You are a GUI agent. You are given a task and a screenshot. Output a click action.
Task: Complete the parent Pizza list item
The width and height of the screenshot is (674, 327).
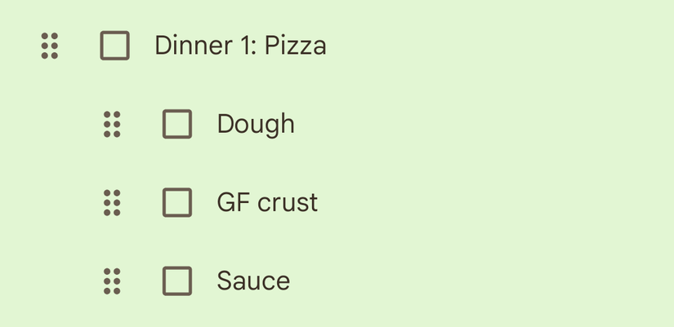click(x=114, y=46)
